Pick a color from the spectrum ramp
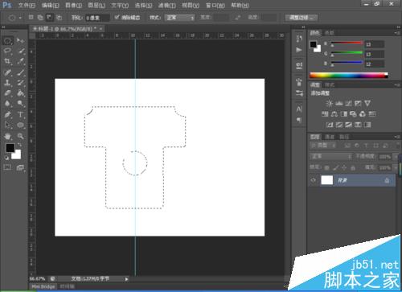402x292 pixels. pyautogui.click(x=348, y=76)
